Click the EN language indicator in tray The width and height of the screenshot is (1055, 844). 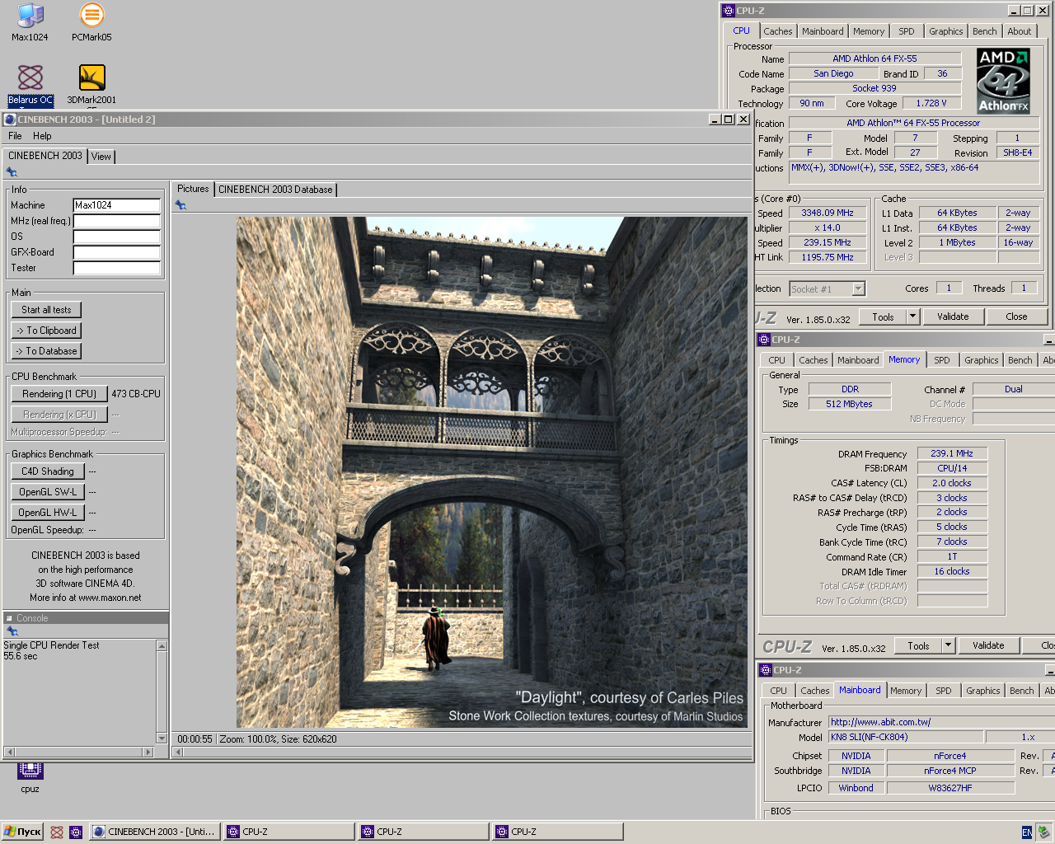click(x=1026, y=832)
